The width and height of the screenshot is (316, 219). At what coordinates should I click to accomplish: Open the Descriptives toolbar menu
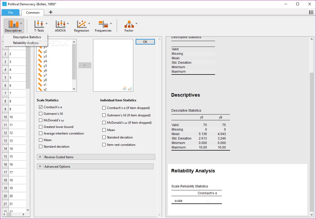pyautogui.click(x=14, y=26)
